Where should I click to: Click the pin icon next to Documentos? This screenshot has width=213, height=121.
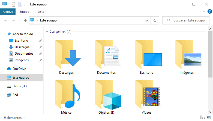[40, 54]
